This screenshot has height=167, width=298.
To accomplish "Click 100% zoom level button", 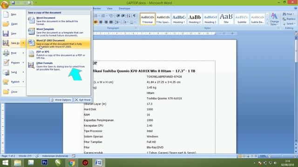I will 263,156.
